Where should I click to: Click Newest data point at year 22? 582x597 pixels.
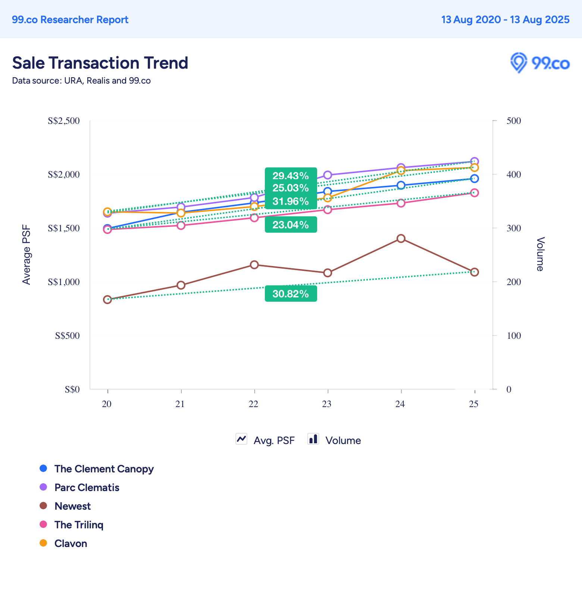[x=254, y=265]
